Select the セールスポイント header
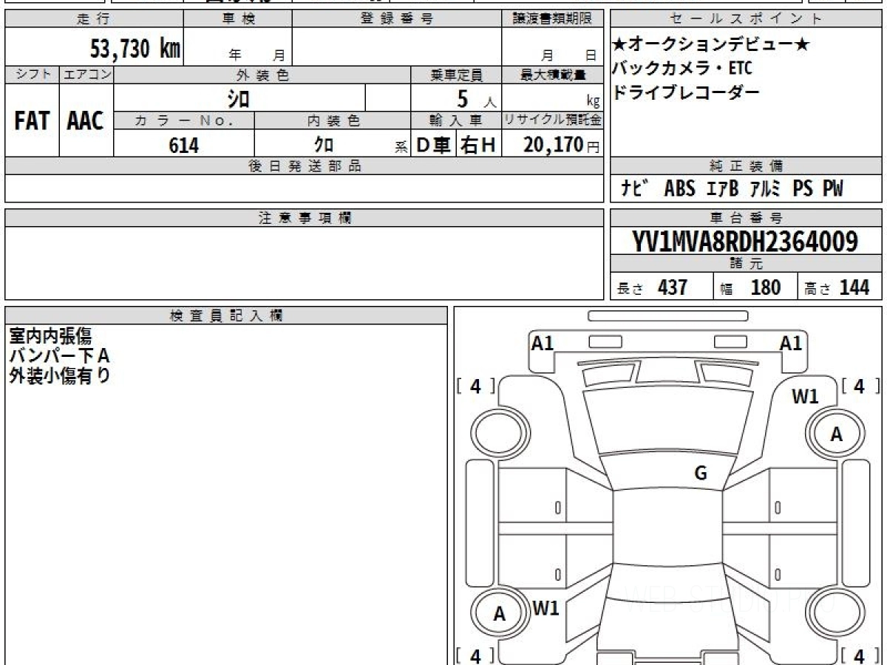 pyautogui.click(x=747, y=19)
